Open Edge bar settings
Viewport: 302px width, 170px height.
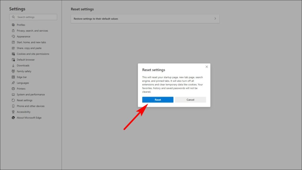point(22,77)
